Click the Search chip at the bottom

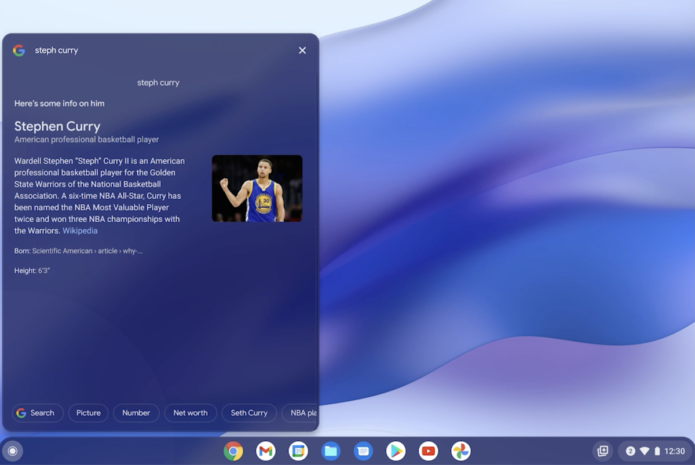[37, 413]
